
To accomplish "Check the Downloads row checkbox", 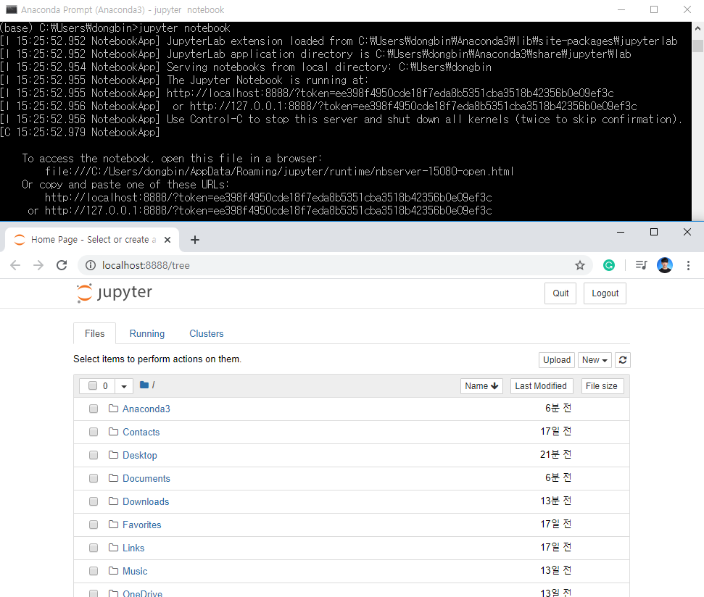I will (94, 501).
